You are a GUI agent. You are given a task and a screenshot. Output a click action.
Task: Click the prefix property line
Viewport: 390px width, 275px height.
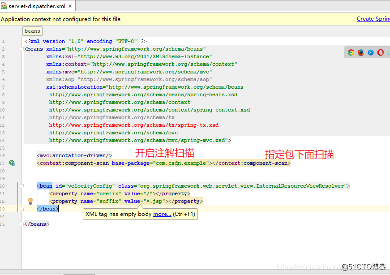click(120, 193)
